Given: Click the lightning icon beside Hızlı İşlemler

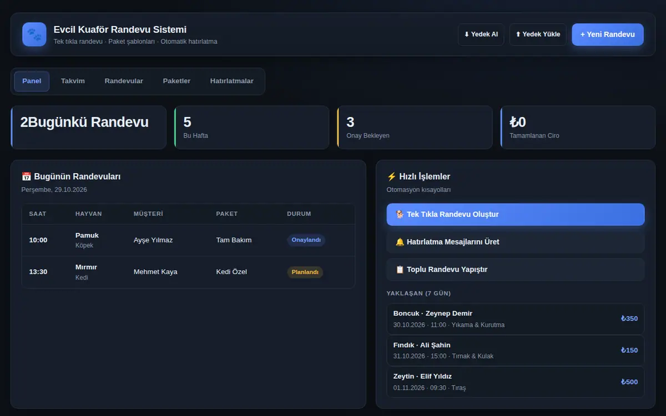Looking at the screenshot, I should pos(391,176).
